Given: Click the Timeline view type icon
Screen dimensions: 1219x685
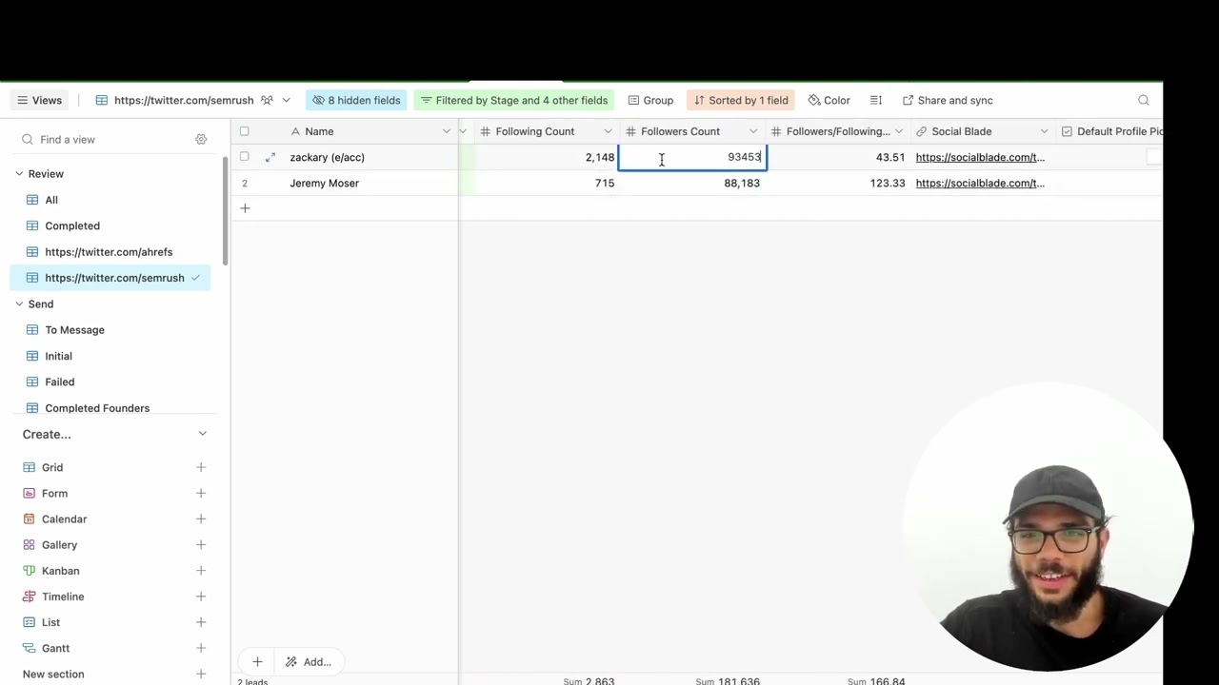Looking at the screenshot, I should 29,597.
